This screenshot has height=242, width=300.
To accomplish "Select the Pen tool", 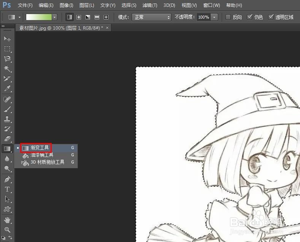I will [x=7, y=179].
